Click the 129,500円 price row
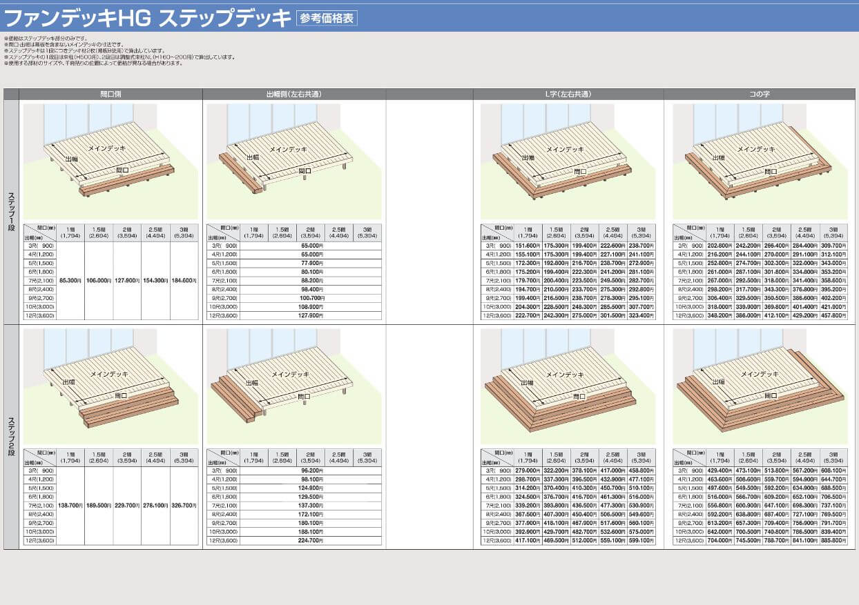The image size is (859, 605). 311,497
